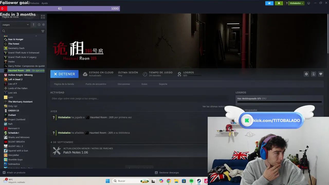This screenshot has width=329, height=185.
Task: Open the Soporte tab
Action: coord(163,84)
